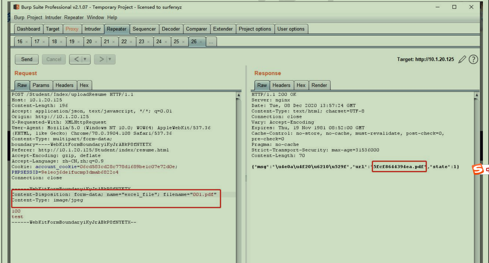Go forward to next request in history
Image resolution: width=489 pixels, height=263 pixels.
(101, 59)
